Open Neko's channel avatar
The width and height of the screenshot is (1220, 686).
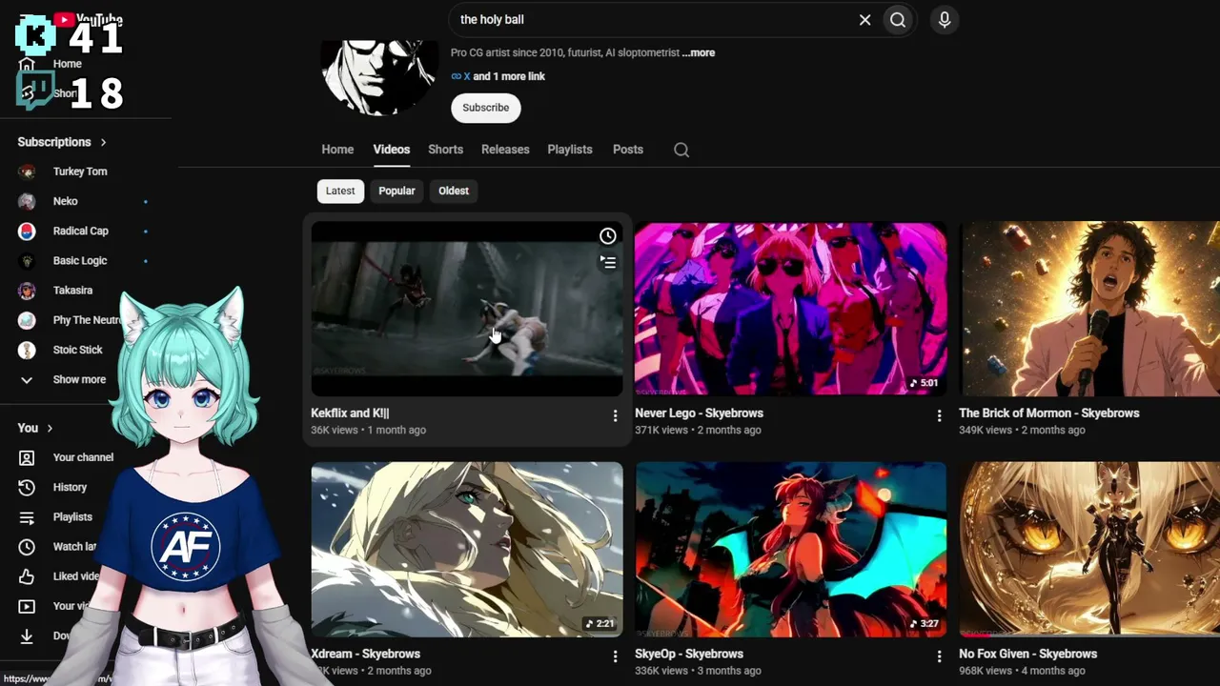pos(27,201)
